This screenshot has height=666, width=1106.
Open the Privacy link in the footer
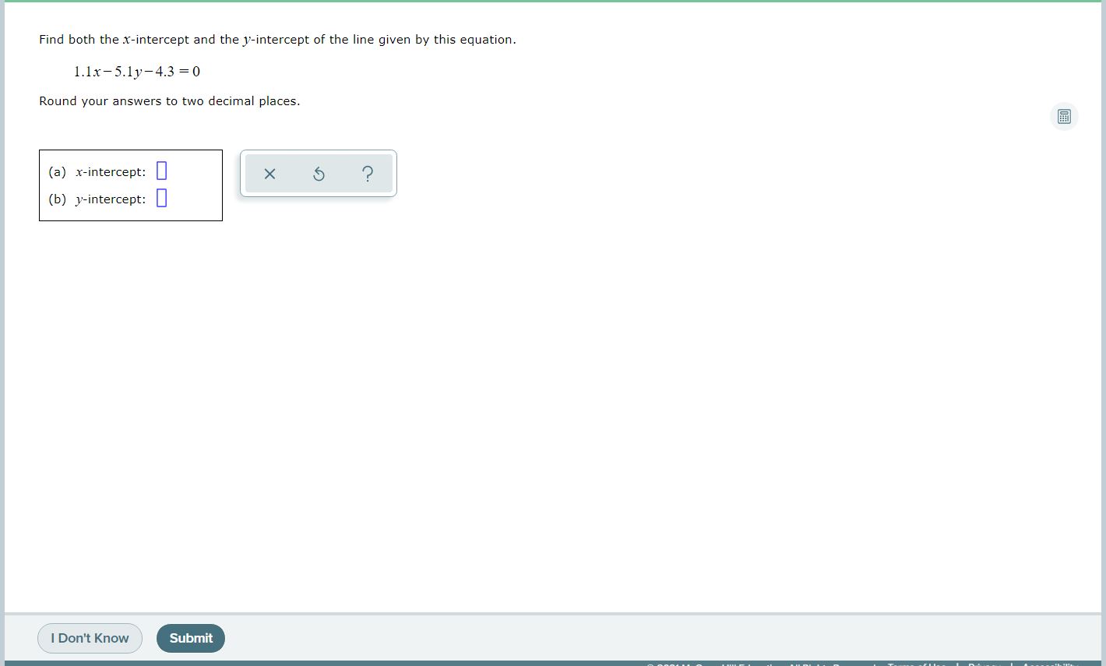click(983, 664)
